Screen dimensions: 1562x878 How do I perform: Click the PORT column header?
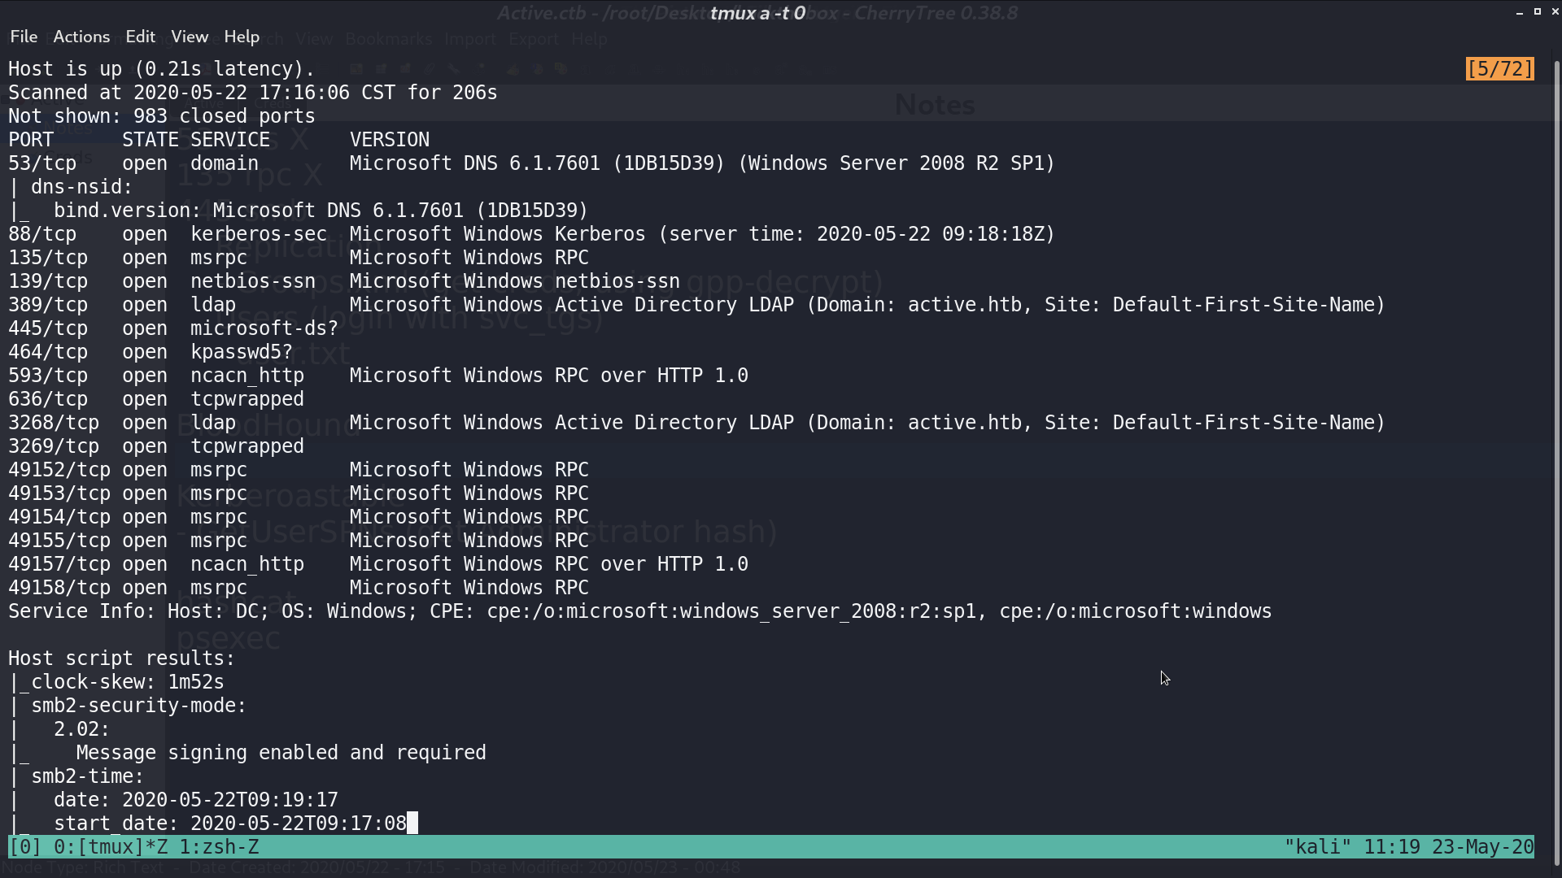click(x=31, y=140)
